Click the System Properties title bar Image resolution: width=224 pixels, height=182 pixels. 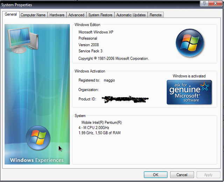[x=100, y=5]
